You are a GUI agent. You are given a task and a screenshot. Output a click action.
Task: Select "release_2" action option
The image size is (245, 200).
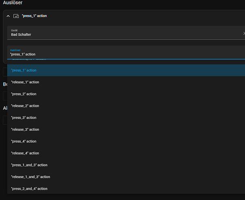[x=126, y=106]
